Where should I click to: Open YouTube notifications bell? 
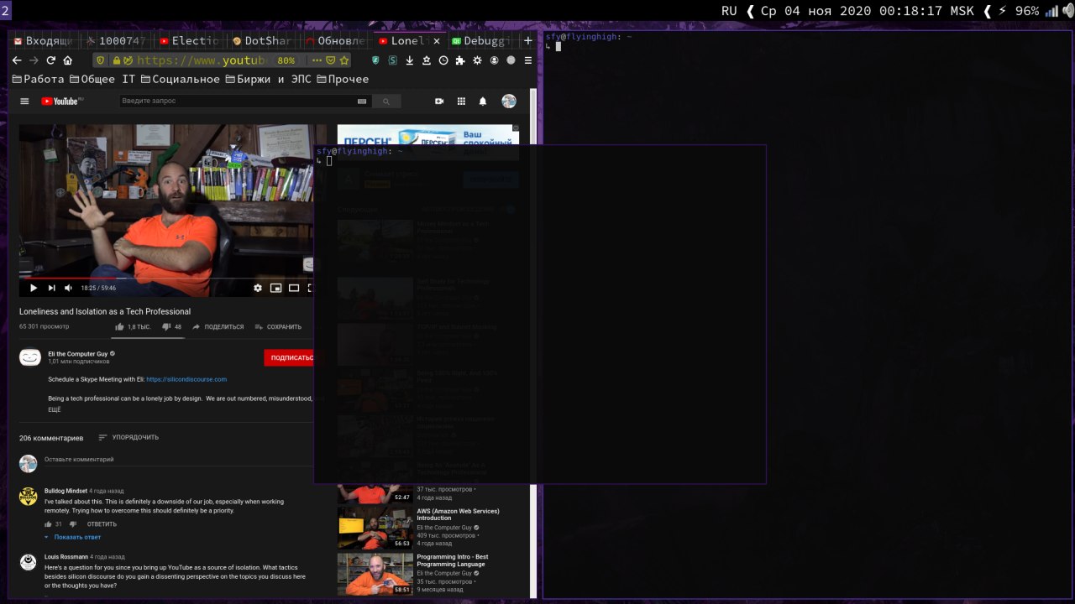pos(483,101)
